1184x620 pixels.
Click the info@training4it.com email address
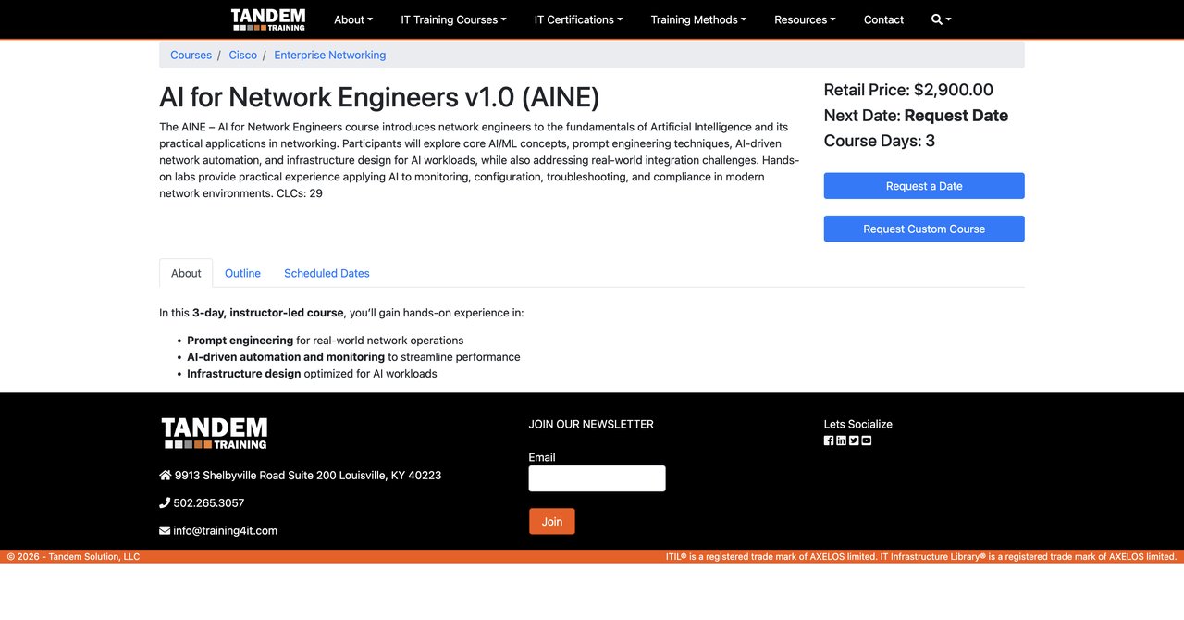(225, 530)
